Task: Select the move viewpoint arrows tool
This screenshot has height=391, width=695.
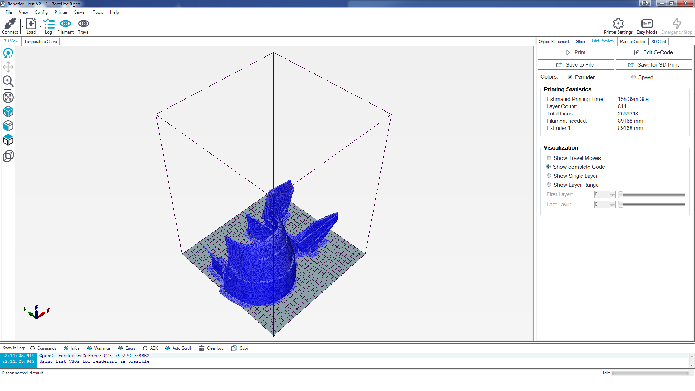Action: pos(8,67)
